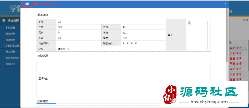The height and width of the screenshot is (108, 249).
Task: Click the empty 出生日期 field
Action: click(x=79, y=43)
